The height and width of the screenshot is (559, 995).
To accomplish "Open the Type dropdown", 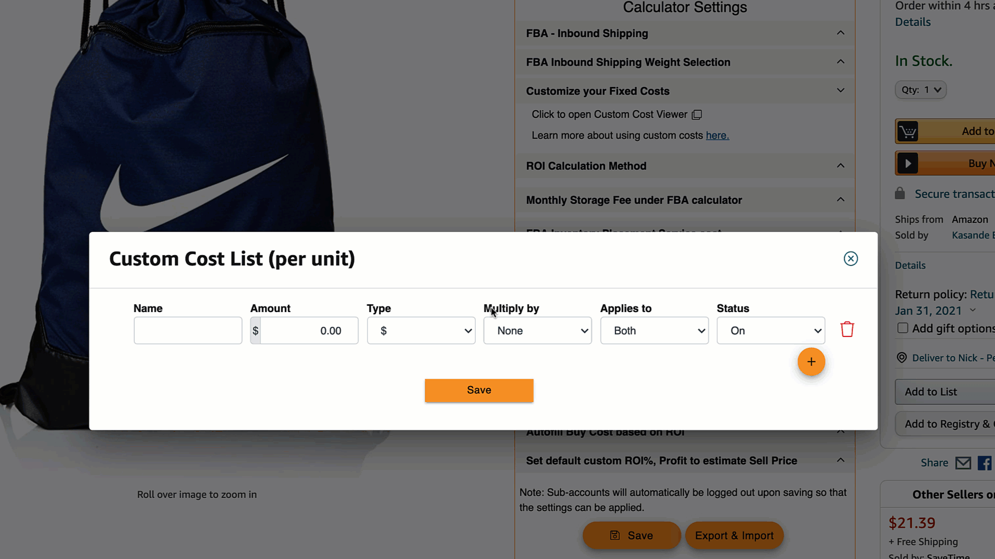I will coord(421,331).
